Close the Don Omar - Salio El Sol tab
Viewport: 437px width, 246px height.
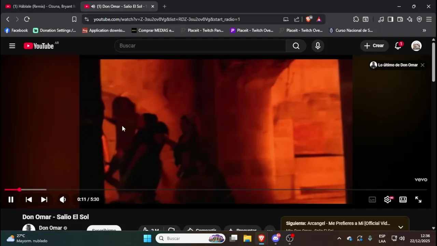pos(153,6)
